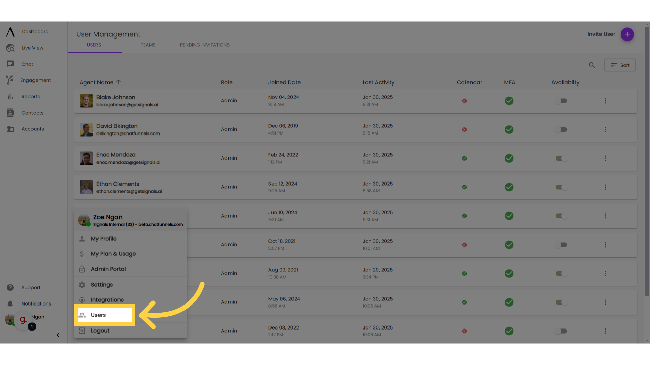Toggle David Elkington's availability switch
The width and height of the screenshot is (650, 365).
tap(561, 129)
